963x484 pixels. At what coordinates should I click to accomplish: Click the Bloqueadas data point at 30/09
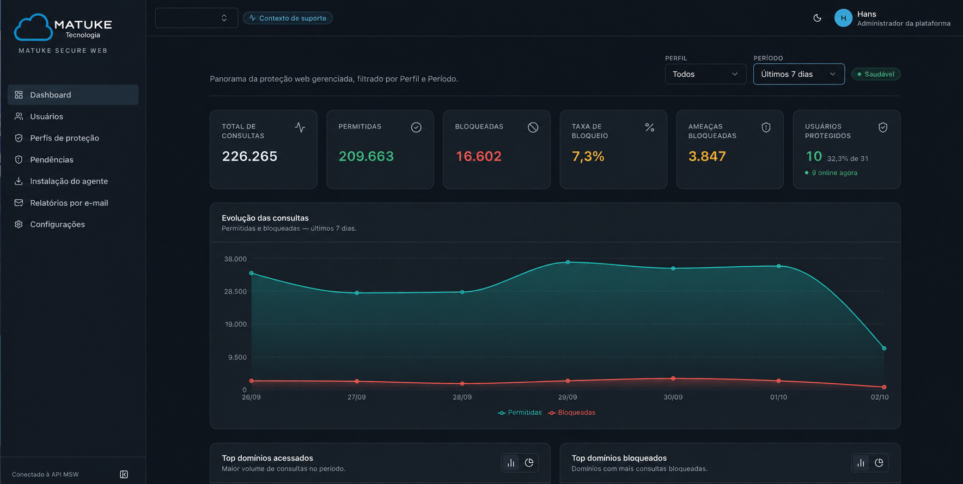coord(673,378)
